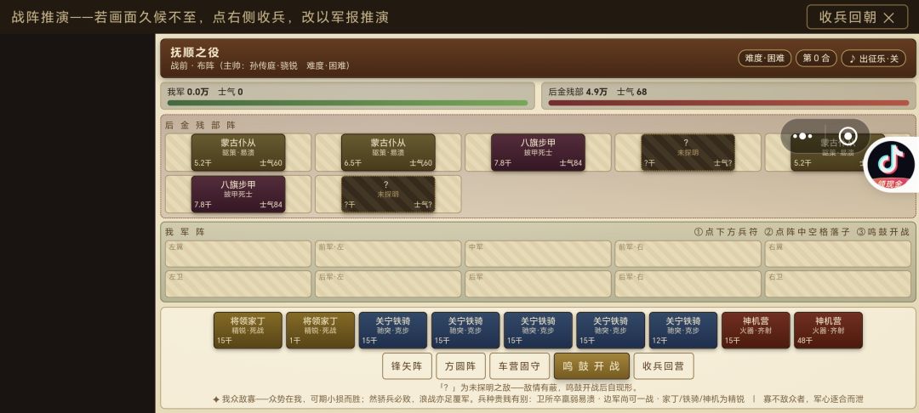This screenshot has width=919, height=413.
Task: Click the X icon next to 收兵回朝
Action: click(x=888, y=18)
